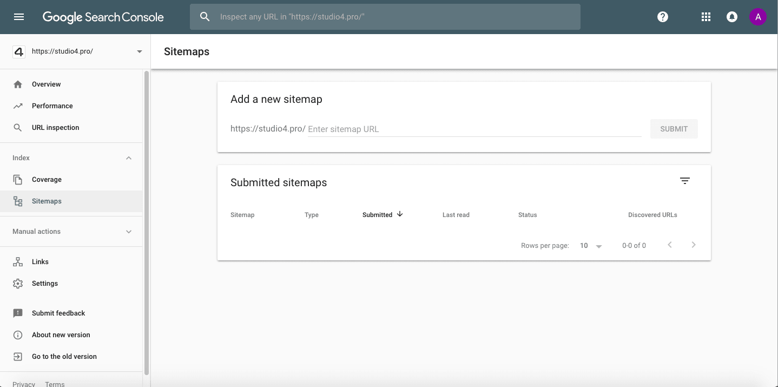
Task: Click the 'https://studio4.pro/' sitemap URL prefix
Action: point(268,129)
